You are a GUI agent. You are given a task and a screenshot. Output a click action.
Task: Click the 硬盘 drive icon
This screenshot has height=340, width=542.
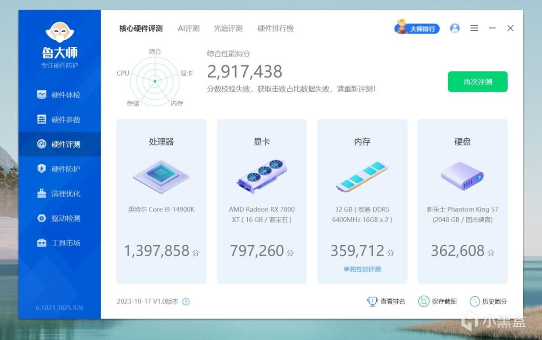point(462,176)
